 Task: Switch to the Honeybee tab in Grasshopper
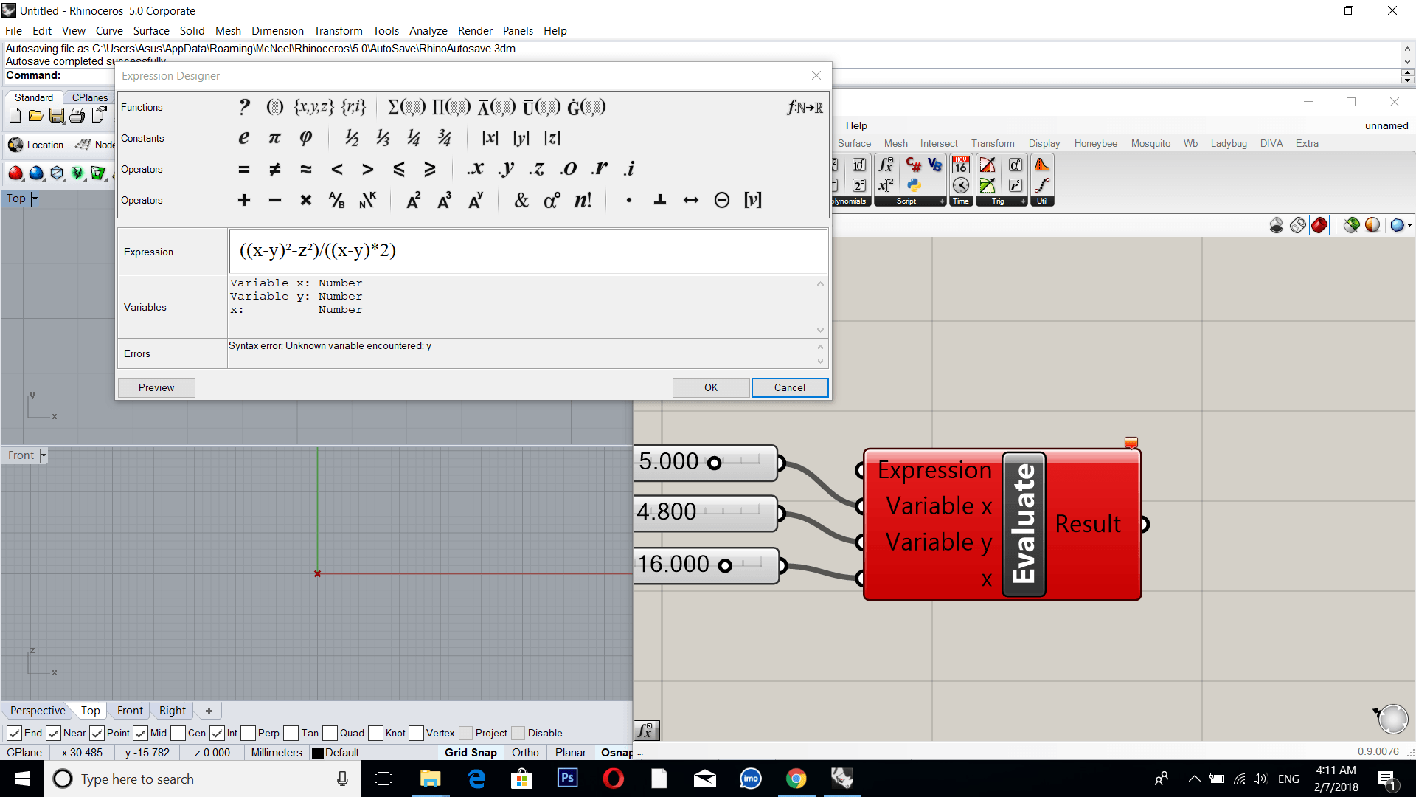click(1095, 143)
